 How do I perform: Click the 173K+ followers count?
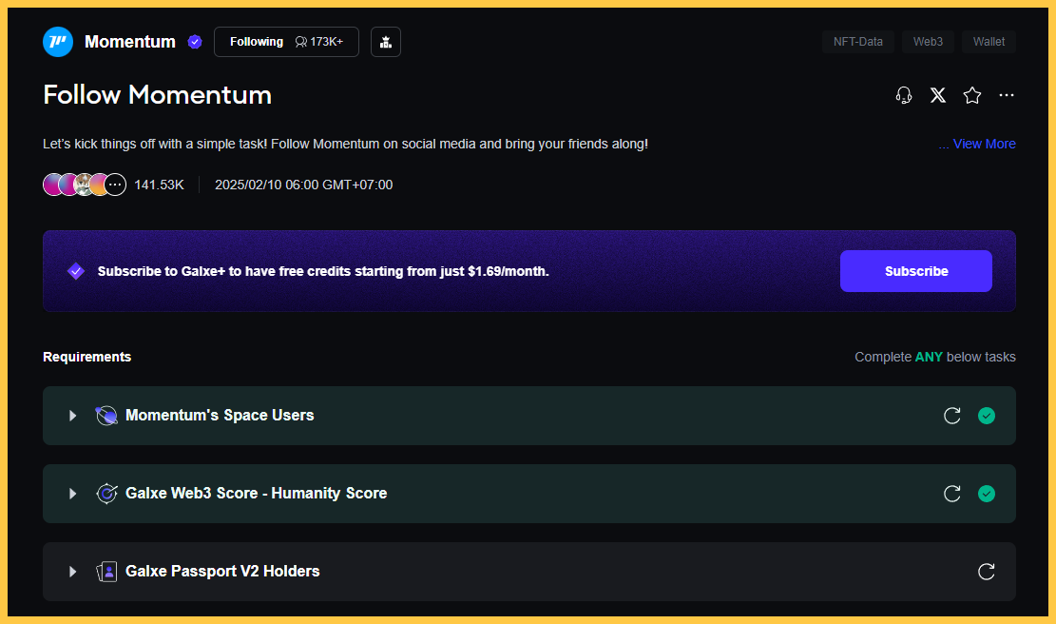click(319, 42)
